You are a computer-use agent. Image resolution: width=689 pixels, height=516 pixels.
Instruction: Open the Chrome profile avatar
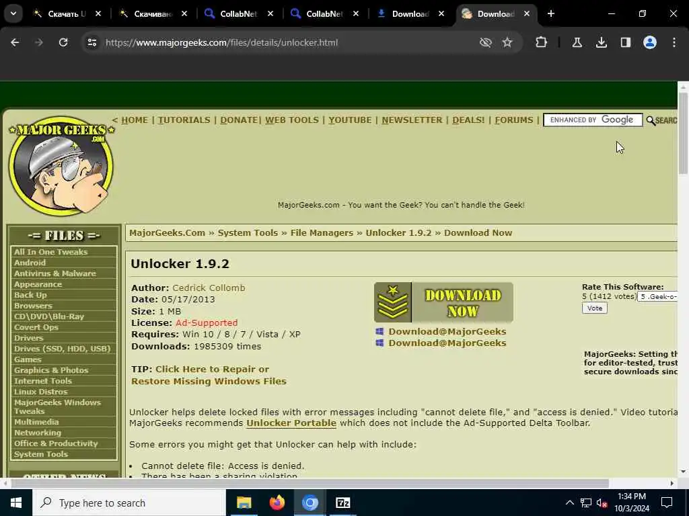[650, 42]
